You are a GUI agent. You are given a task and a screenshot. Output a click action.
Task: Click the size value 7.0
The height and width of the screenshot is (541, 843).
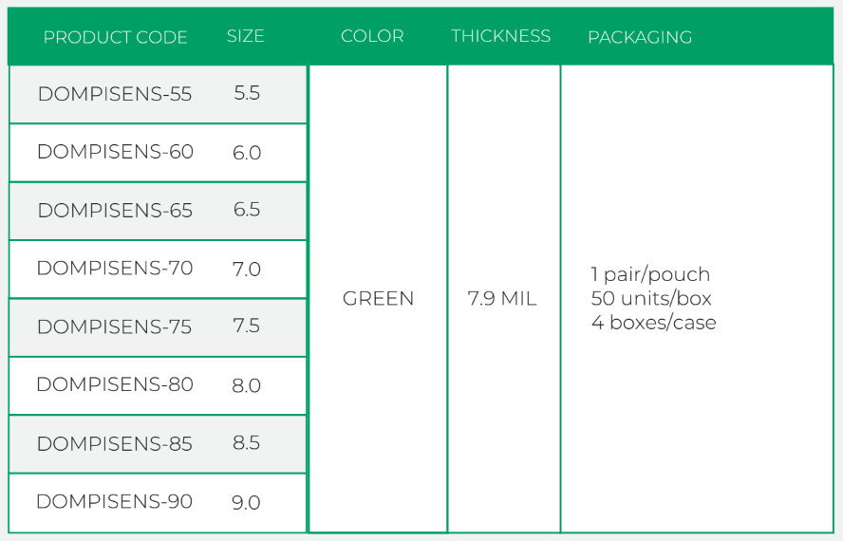[247, 270]
